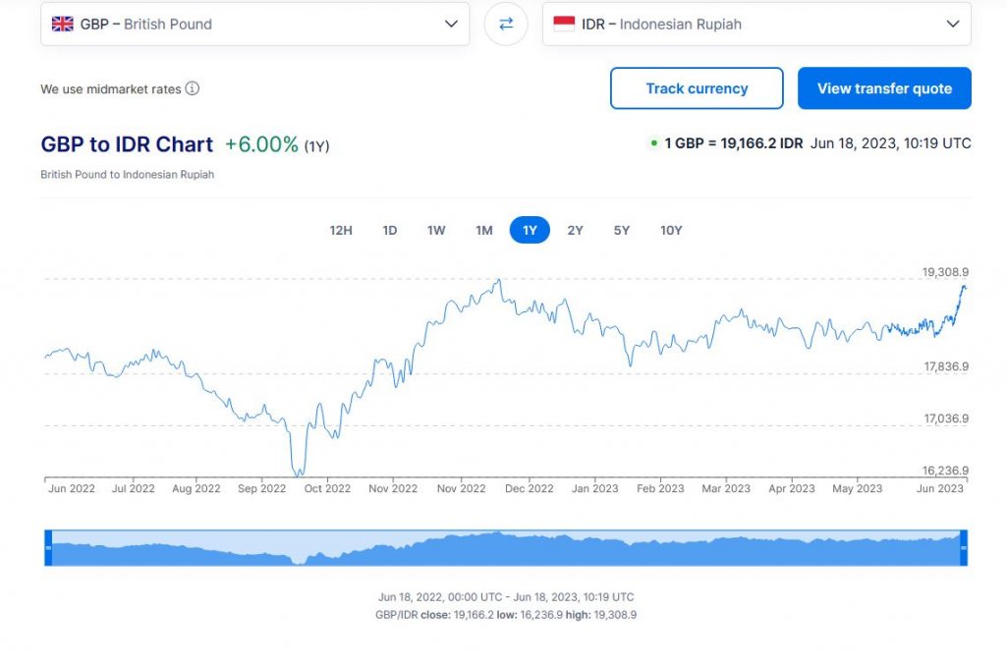Switch chart to 1W range

point(436,230)
